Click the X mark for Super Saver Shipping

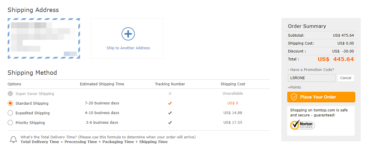(x=170, y=94)
